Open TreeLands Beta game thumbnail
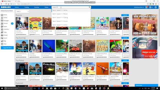Viewport: 160px width, 90px height. (116, 69)
